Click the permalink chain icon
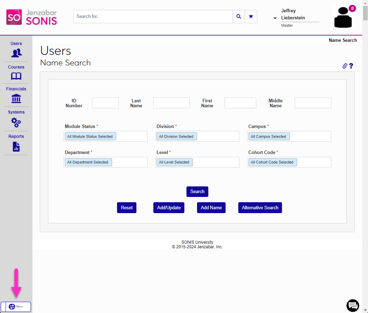Screen dimensions: 368x313 344,66
